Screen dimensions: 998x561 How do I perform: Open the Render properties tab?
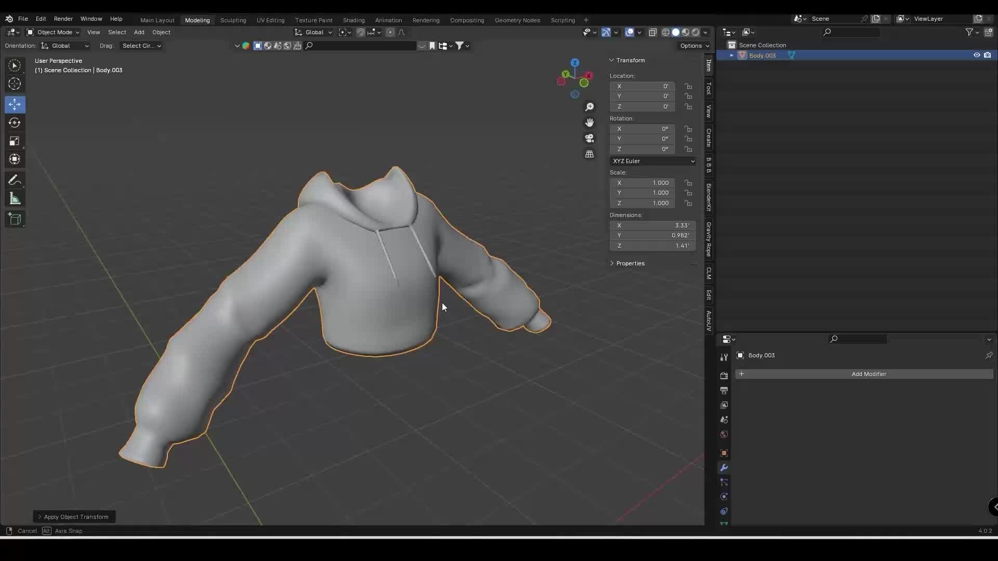pos(724,376)
